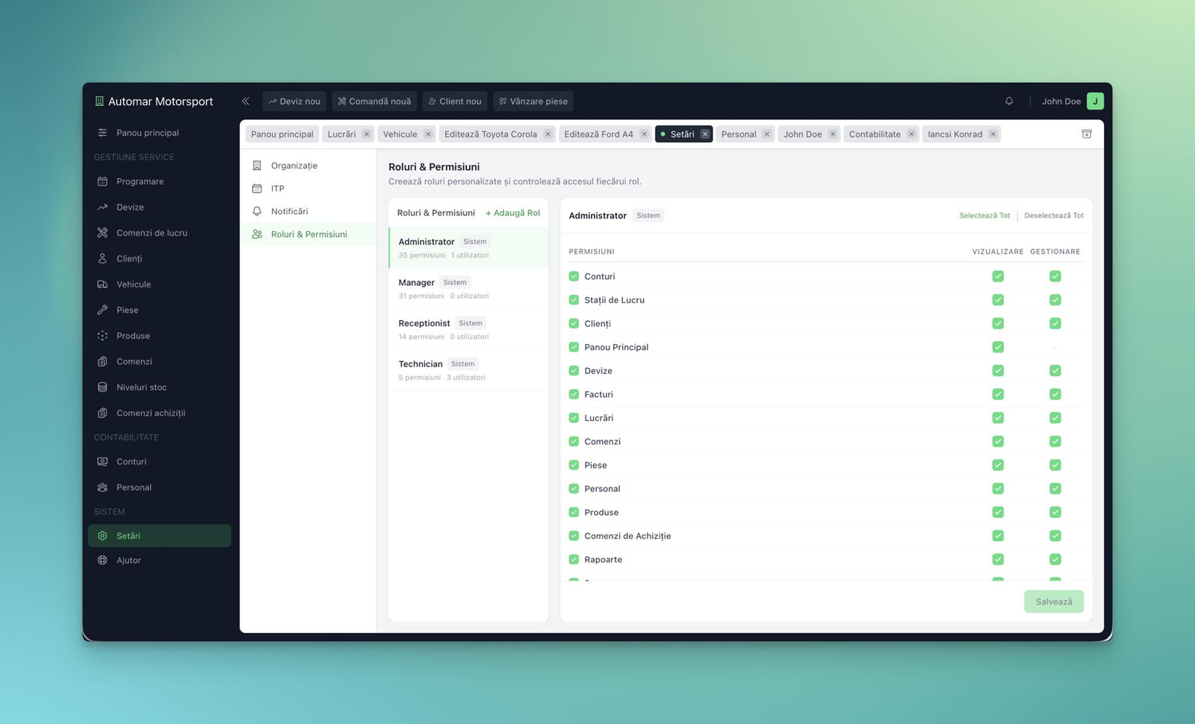Image resolution: width=1195 pixels, height=724 pixels.
Task: Click the Panou principal sidebar icon
Action: 102,133
